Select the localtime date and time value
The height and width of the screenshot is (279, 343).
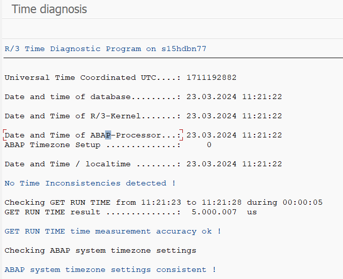[234, 164]
